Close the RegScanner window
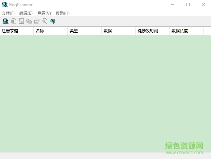The width and height of the screenshot is (211, 159). pos(204,4)
